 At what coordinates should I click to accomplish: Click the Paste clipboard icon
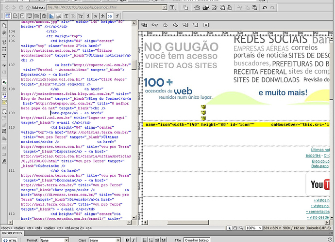[254, 8]
